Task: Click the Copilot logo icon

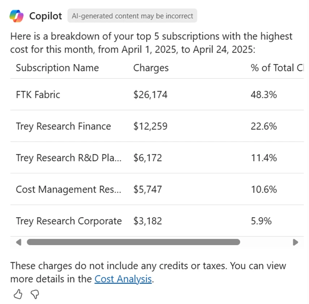Action: pos(17,16)
